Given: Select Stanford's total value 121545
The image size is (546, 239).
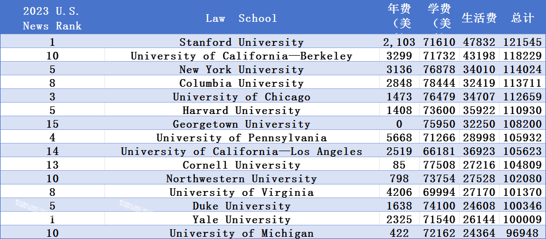Looking at the screenshot, I should coord(522,42).
